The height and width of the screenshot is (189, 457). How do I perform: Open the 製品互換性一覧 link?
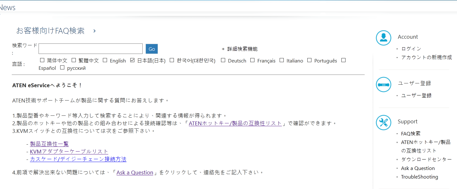pos(49,144)
